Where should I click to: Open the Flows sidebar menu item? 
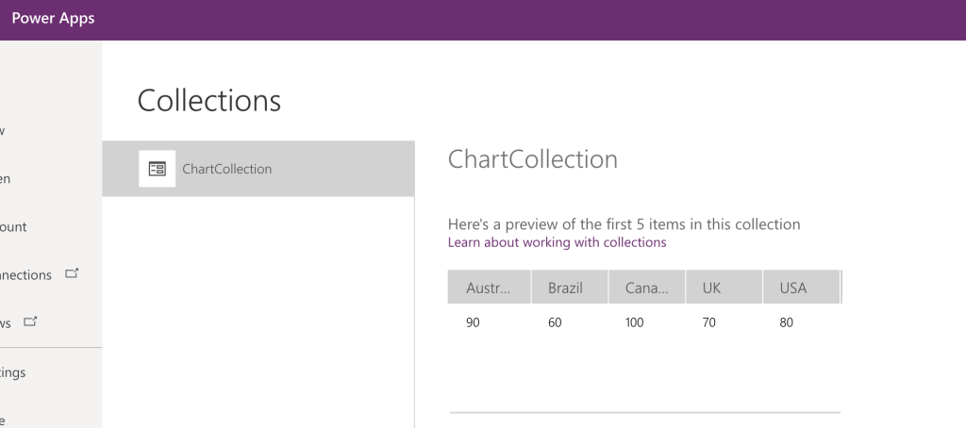(x=6, y=322)
